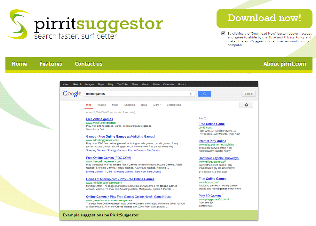This screenshot has height=226, width=316.
Task: Click Maps in the black bar
Action: coord(101,84)
